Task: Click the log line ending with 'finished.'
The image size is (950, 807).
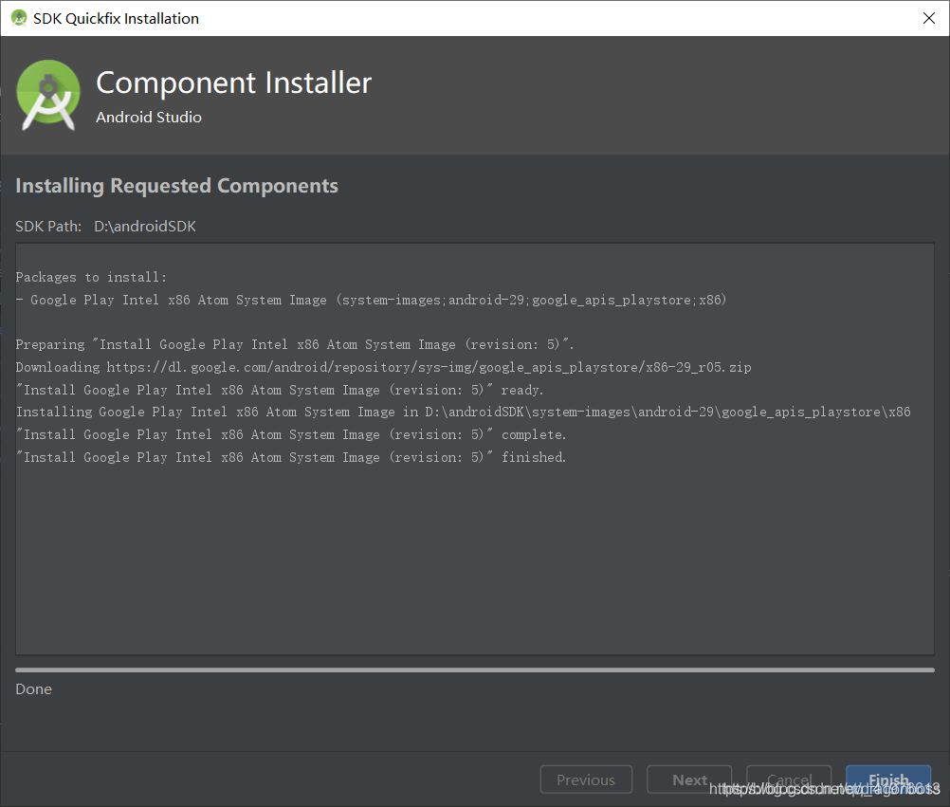Action: 291,457
